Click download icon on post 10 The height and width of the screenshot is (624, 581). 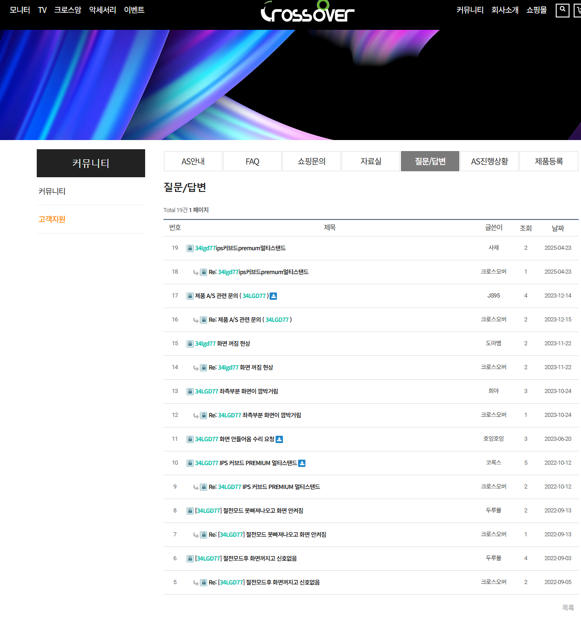click(302, 463)
